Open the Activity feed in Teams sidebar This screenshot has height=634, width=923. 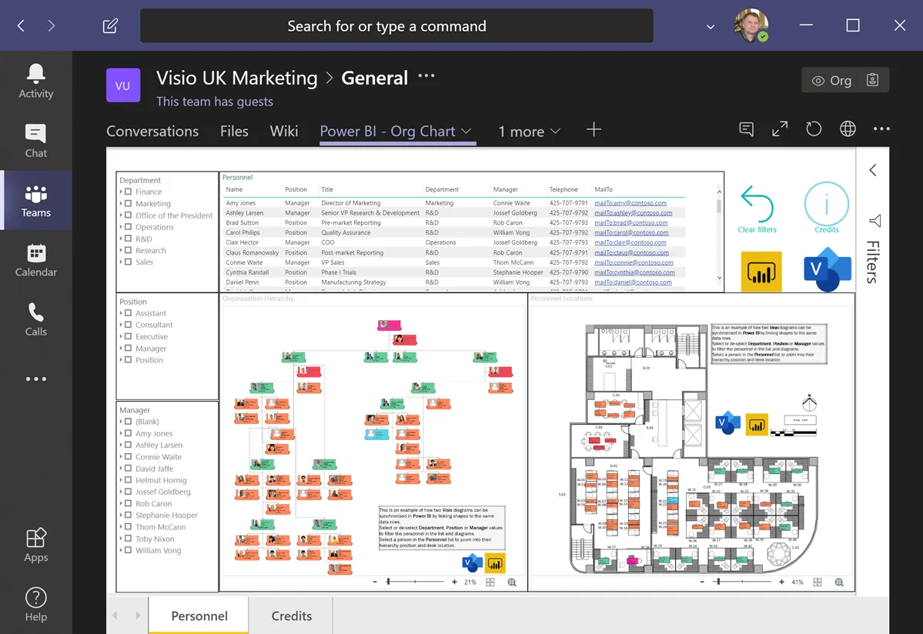35,79
